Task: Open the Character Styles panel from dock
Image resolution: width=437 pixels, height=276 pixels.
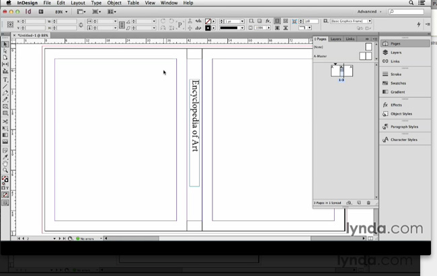Action: (x=405, y=140)
